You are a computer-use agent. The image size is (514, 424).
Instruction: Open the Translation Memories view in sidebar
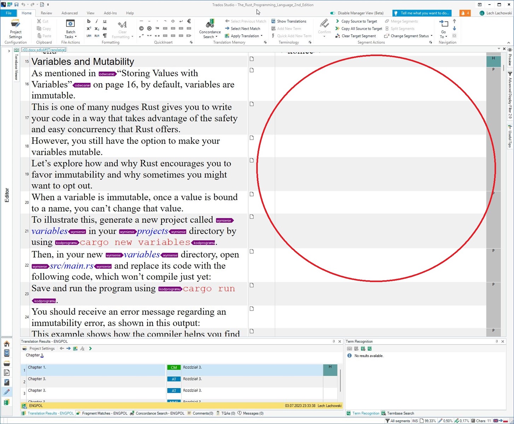pyautogui.click(x=7, y=402)
